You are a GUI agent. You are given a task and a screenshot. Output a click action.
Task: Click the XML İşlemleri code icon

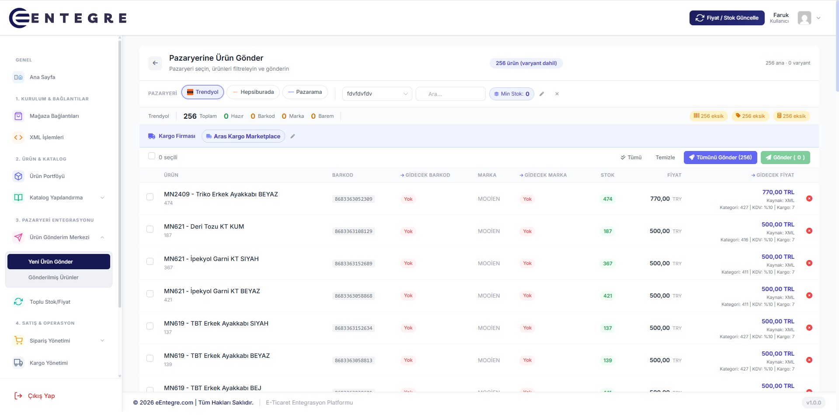coord(18,137)
